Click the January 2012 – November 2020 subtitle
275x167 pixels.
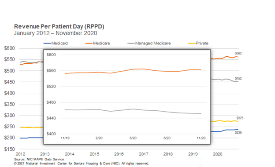56,33
